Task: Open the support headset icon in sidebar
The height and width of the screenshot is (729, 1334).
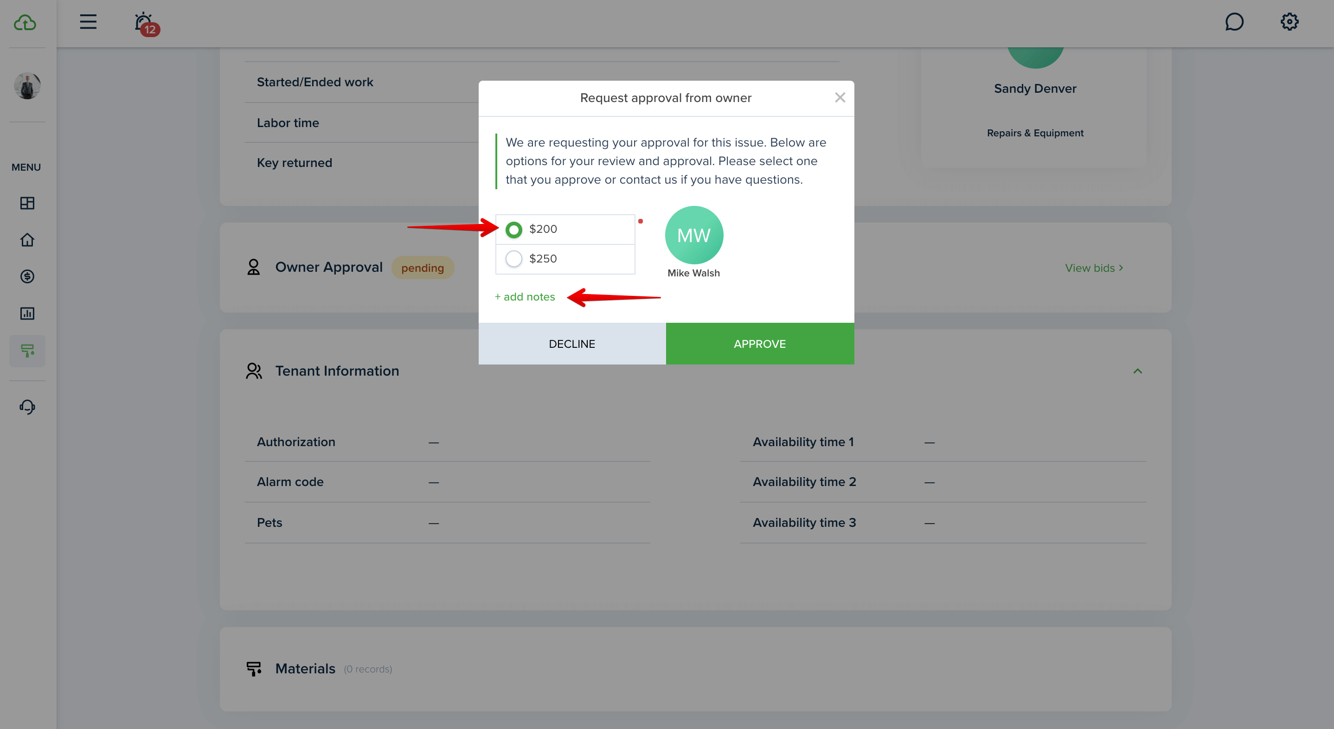Action: tap(27, 406)
